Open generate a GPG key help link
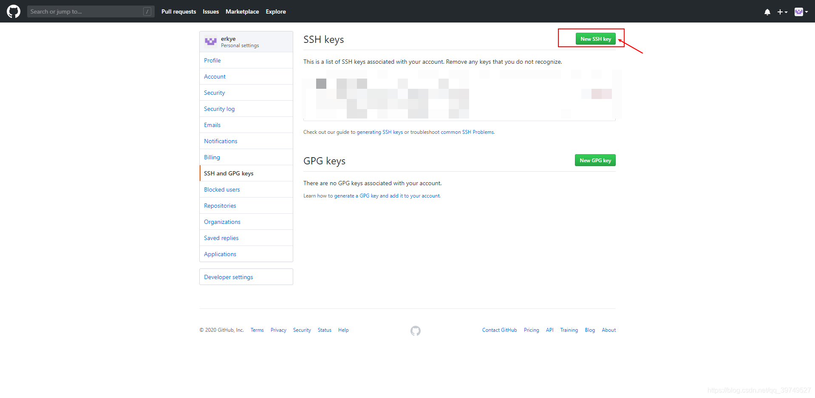 [x=387, y=196]
